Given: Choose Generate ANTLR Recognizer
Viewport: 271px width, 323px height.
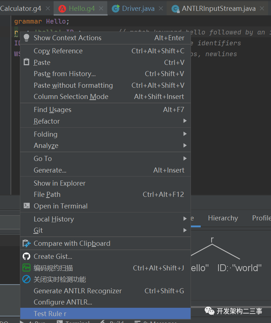Looking at the screenshot, I should coord(78,291).
